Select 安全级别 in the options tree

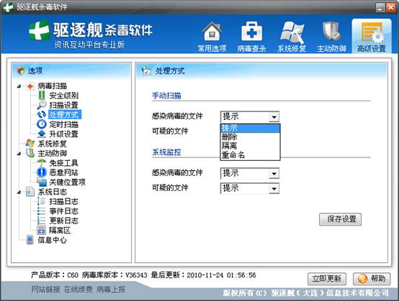(x=63, y=96)
